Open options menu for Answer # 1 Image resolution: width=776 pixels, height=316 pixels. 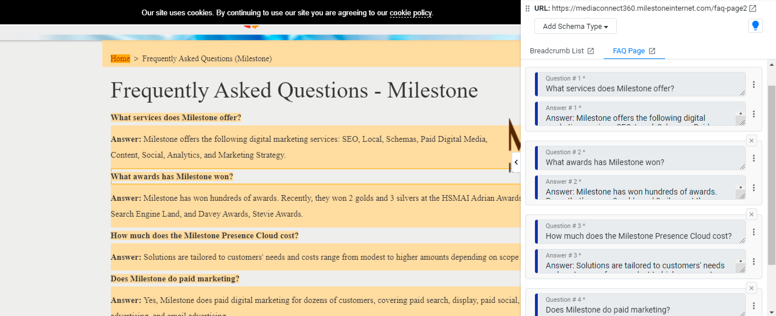(x=754, y=114)
